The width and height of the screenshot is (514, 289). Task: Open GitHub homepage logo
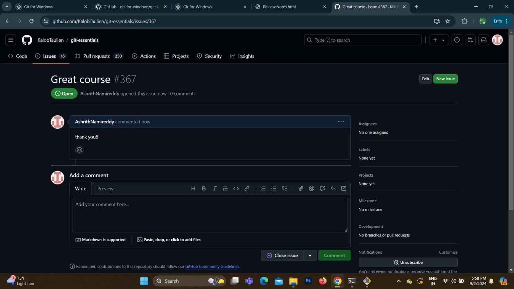point(27,40)
